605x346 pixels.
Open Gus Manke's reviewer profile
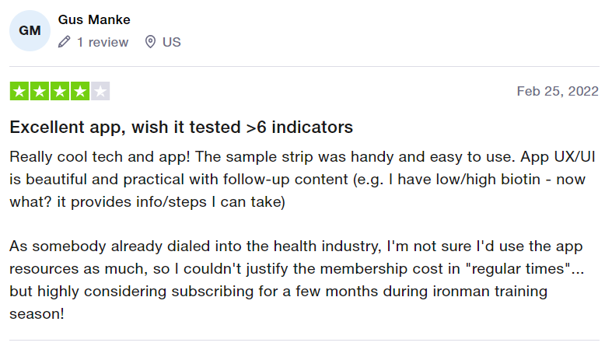coord(94,19)
